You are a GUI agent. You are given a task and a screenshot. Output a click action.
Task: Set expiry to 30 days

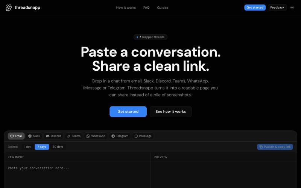(x=58, y=147)
